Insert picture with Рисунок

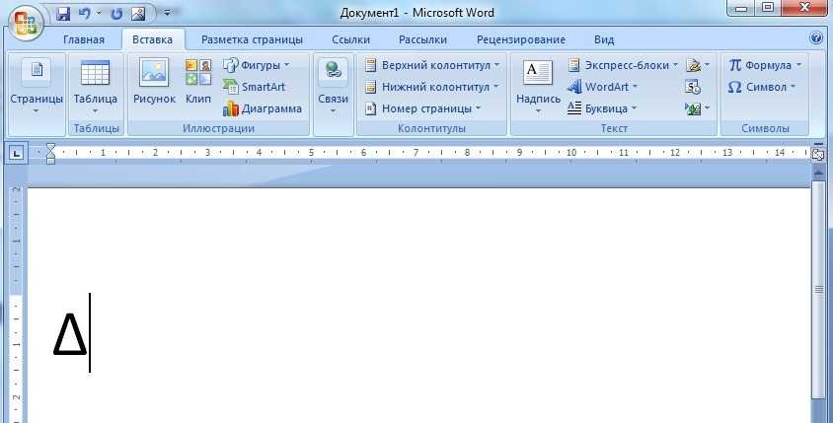click(x=155, y=81)
